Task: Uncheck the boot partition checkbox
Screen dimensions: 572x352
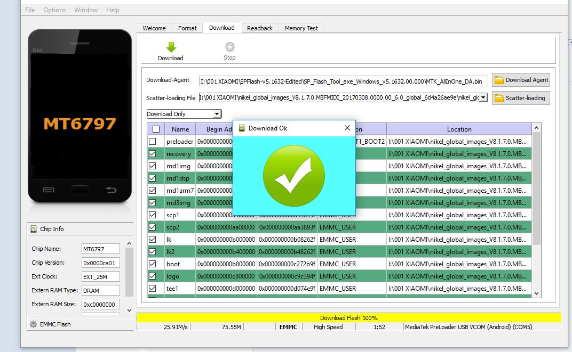Action: tap(153, 264)
